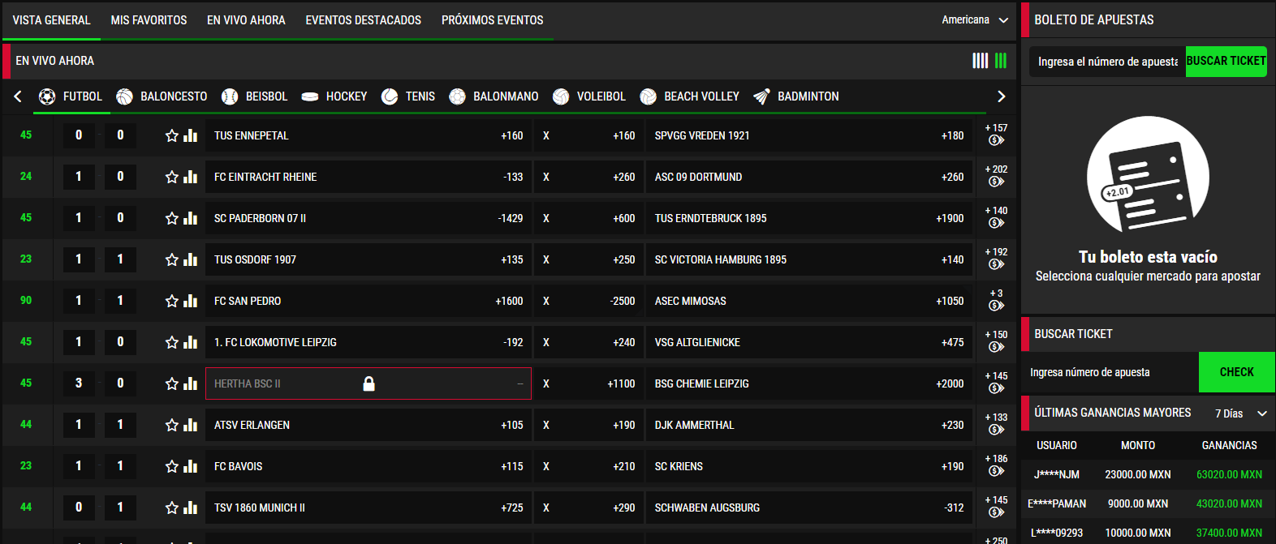1276x544 pixels.
Task: Click winner amount 63020.00 MXN
Action: pos(1229,474)
